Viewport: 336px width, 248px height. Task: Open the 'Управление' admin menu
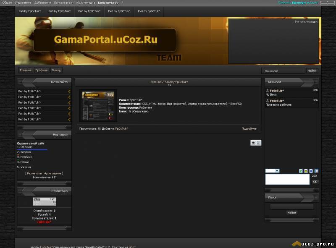23,3
